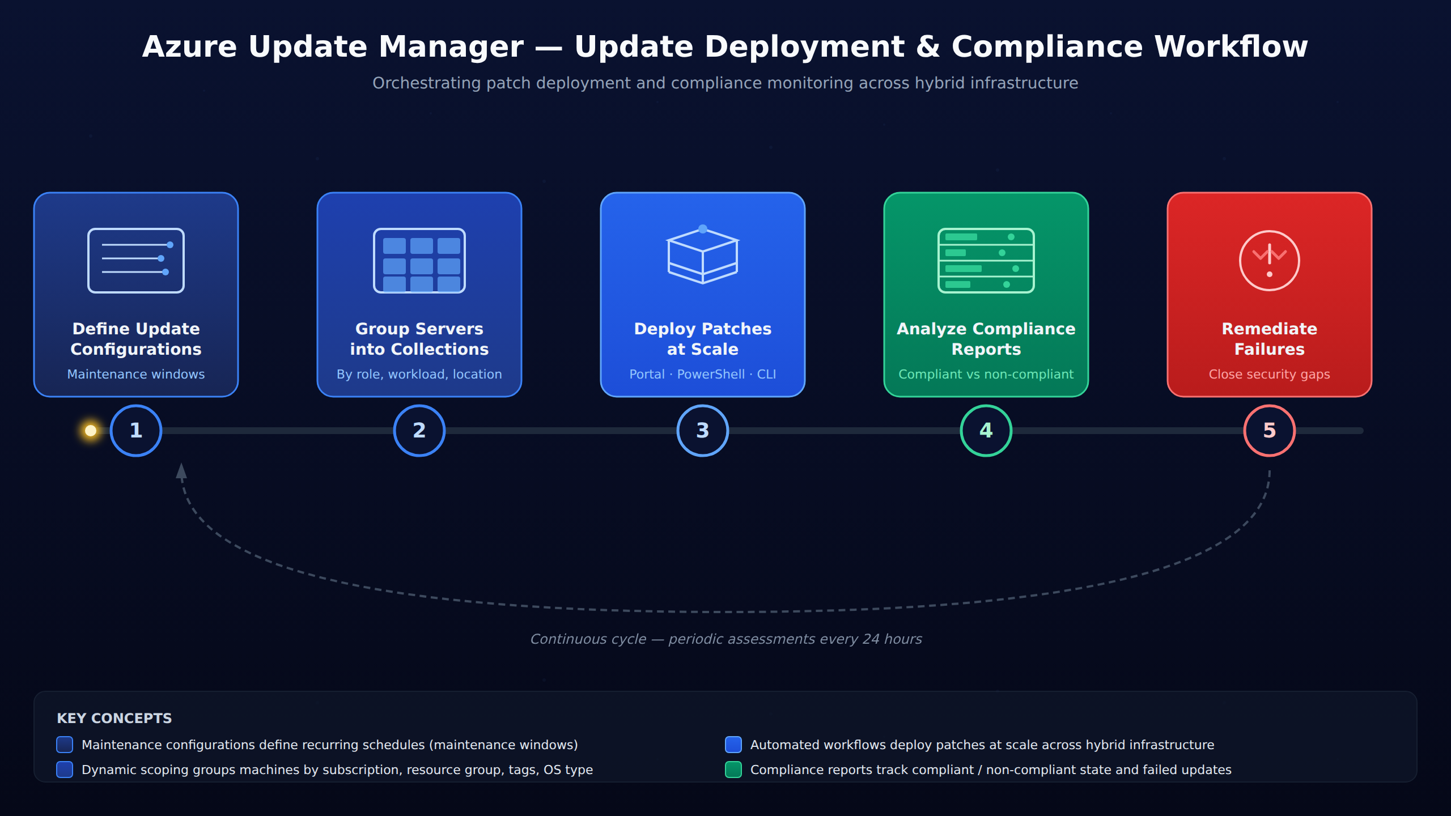Click the 'Remediate Failures' title
This screenshot has height=816, width=1451.
tap(1270, 339)
